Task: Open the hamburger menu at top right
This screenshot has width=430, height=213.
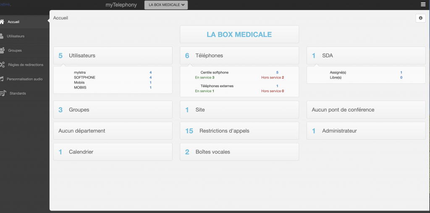Action: 423,4
